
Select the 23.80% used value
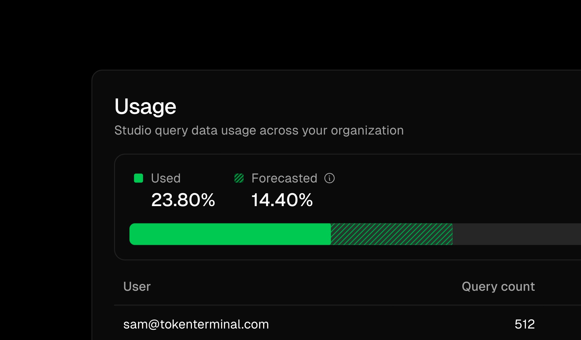point(183,200)
